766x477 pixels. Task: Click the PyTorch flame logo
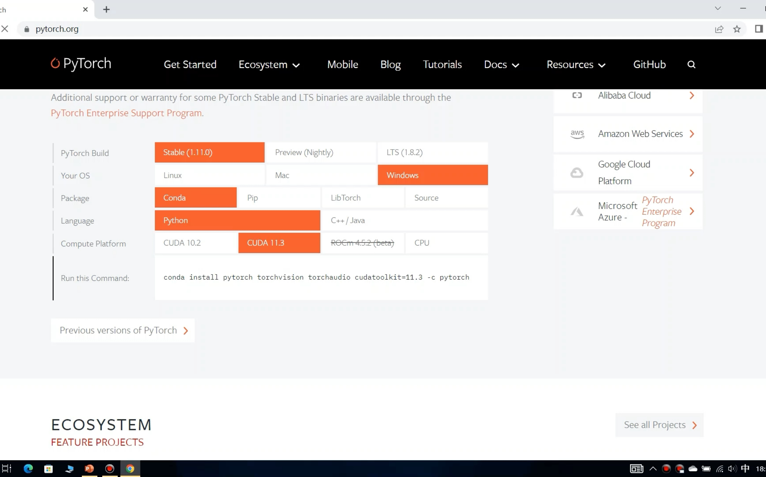[55, 63]
